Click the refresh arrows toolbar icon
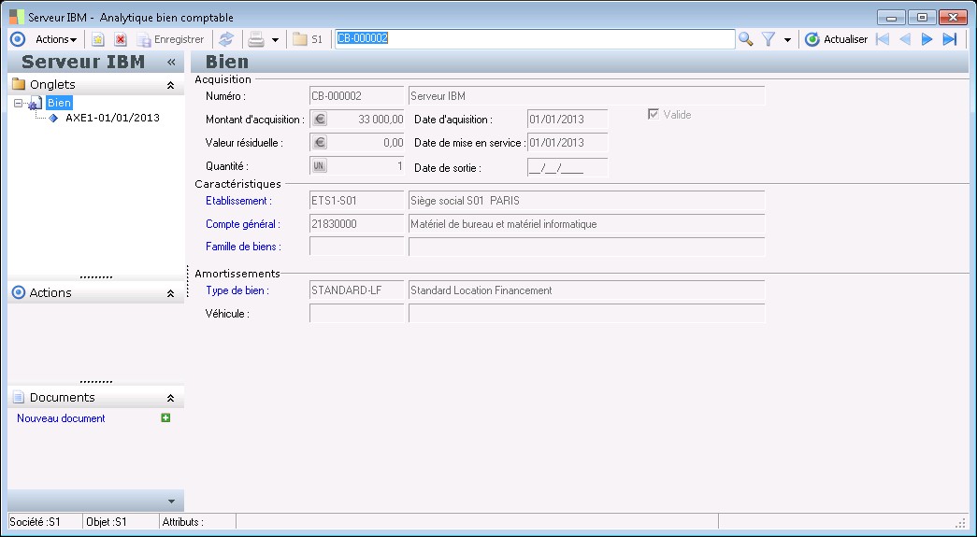977x537 pixels. (x=226, y=39)
